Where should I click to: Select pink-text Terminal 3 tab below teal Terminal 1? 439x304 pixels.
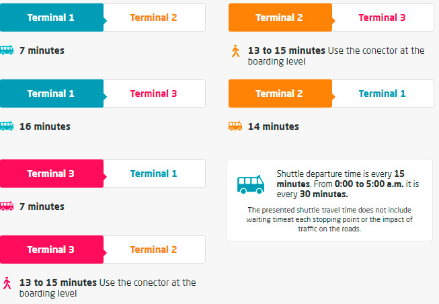point(154,93)
